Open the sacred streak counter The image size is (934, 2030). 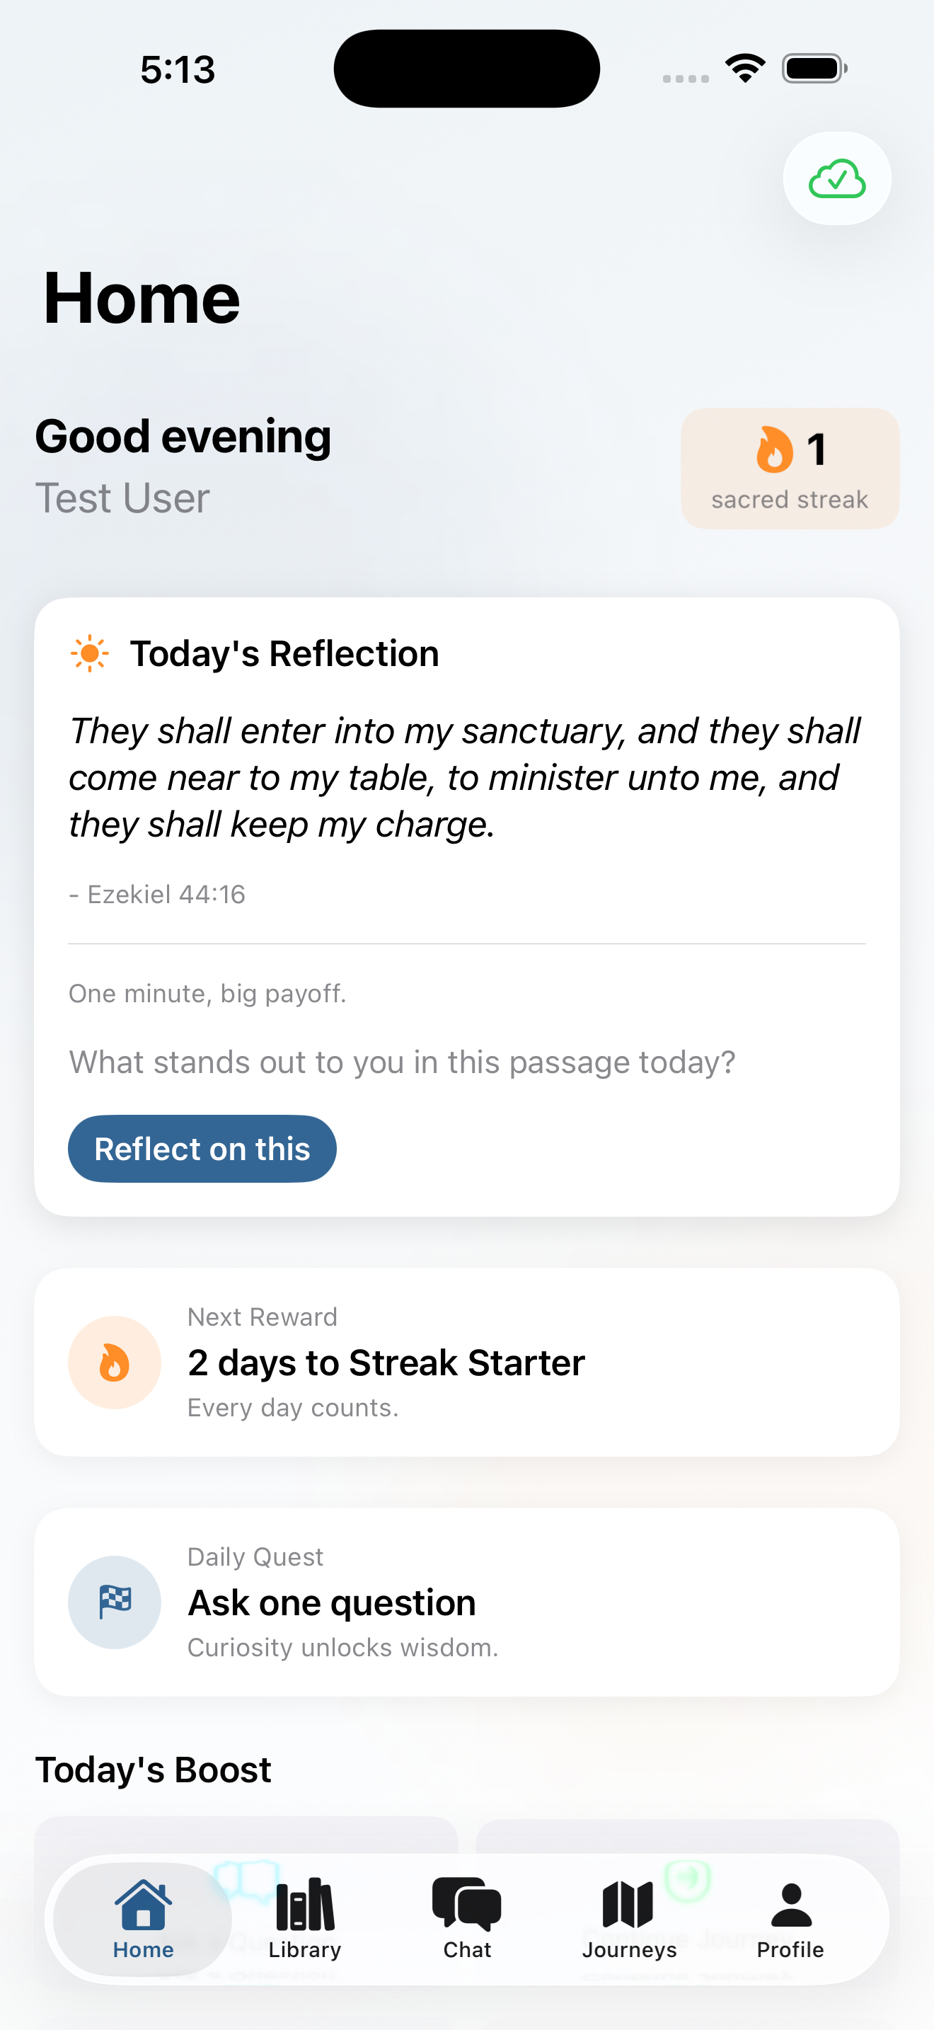tap(789, 469)
